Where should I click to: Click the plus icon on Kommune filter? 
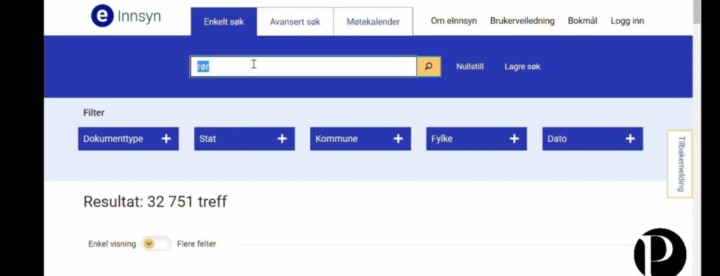coord(398,139)
